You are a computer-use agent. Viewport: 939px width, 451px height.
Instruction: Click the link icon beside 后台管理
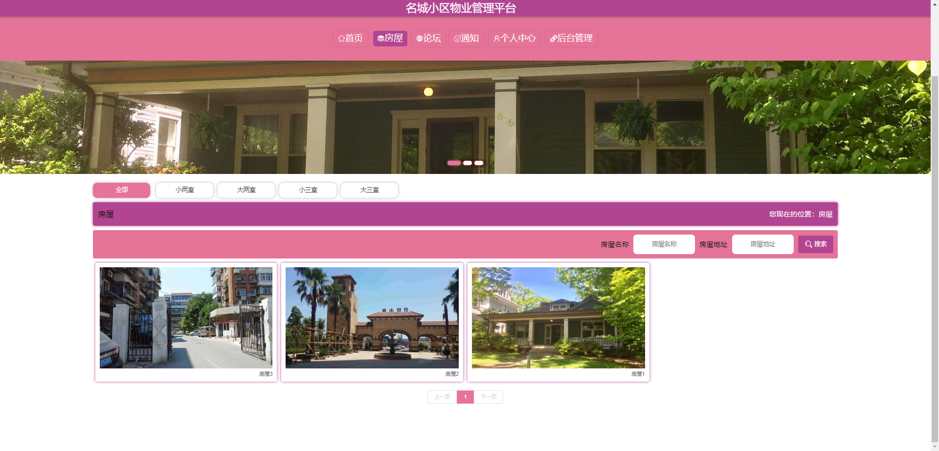554,39
